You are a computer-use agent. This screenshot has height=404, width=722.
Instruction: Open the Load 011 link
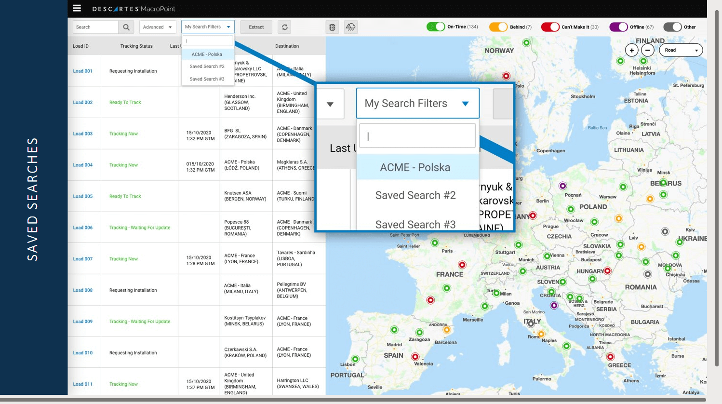82,384
